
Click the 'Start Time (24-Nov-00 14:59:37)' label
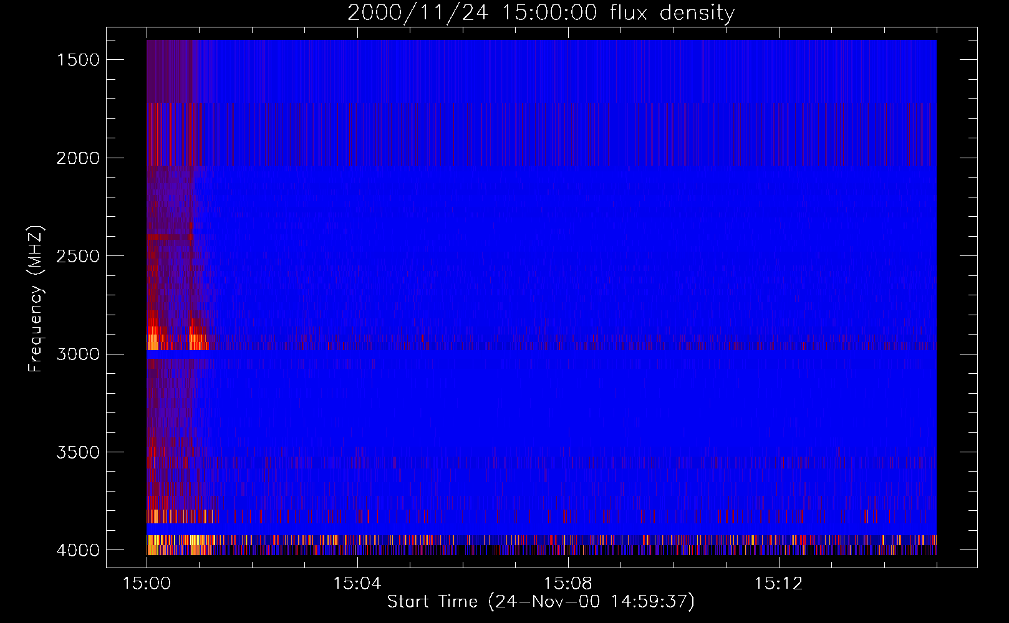pyautogui.click(x=541, y=602)
